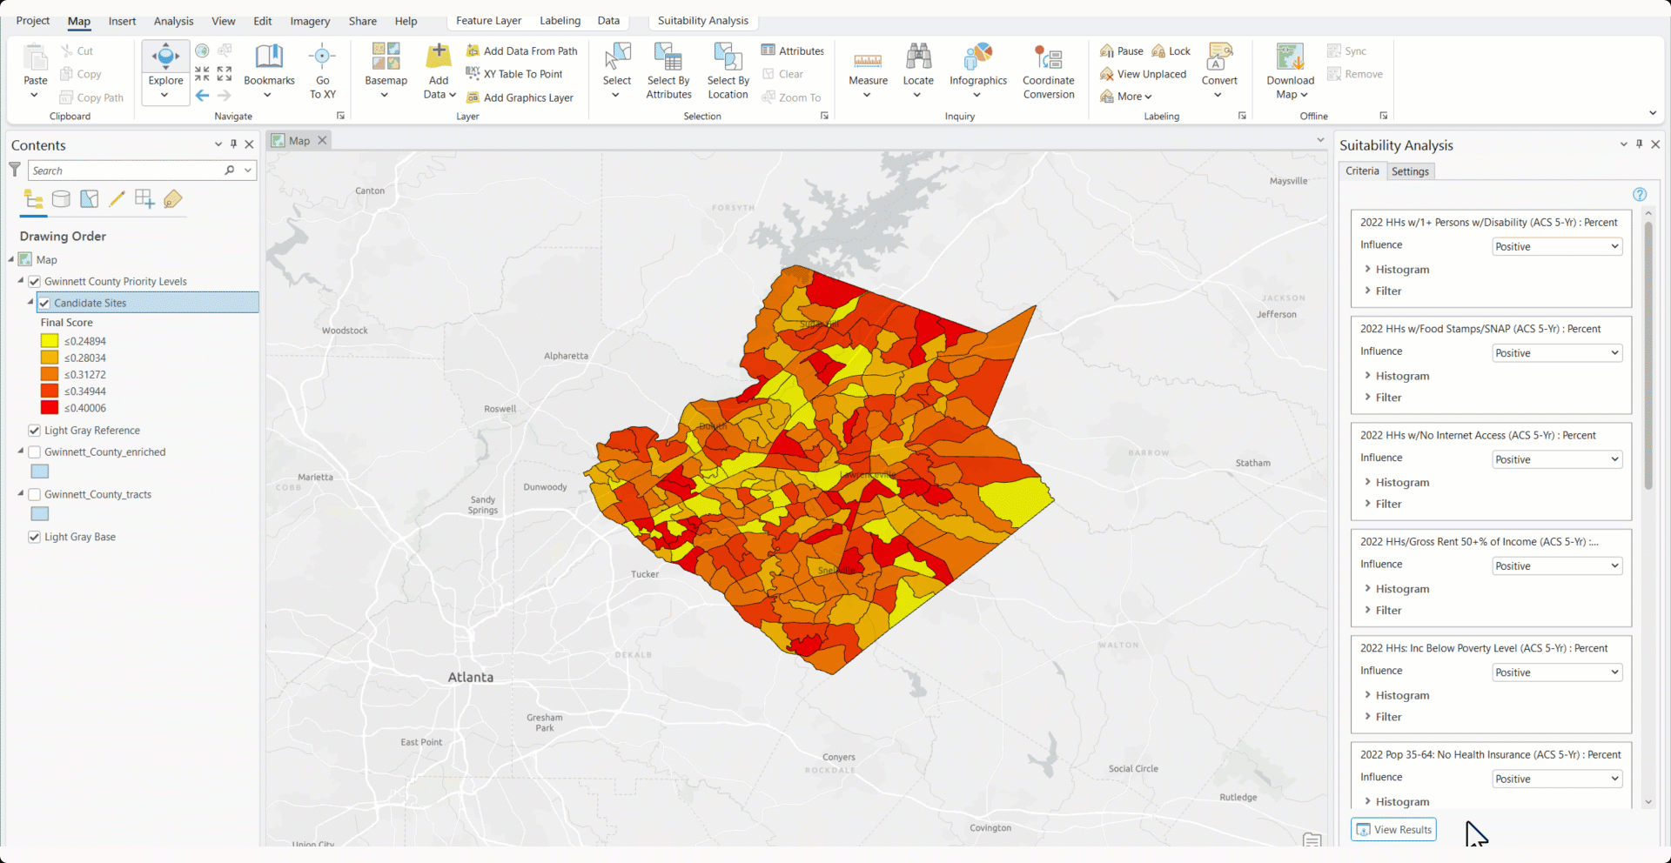Open the Influence dropdown for No Internet Access
Viewport: 1671px width, 863px height.
pyautogui.click(x=1556, y=458)
